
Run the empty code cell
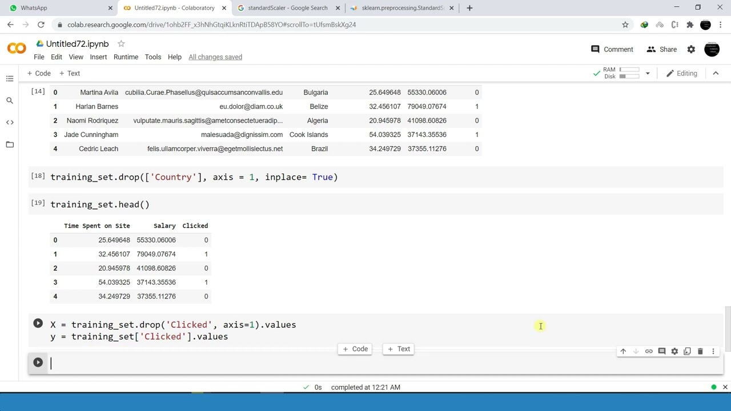click(x=38, y=362)
